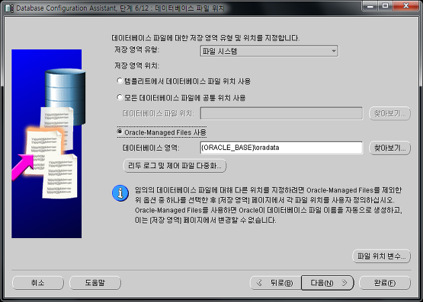423x302 pixels.
Task: Open the 저장 영역 유형 dropdown
Action: 269,51
